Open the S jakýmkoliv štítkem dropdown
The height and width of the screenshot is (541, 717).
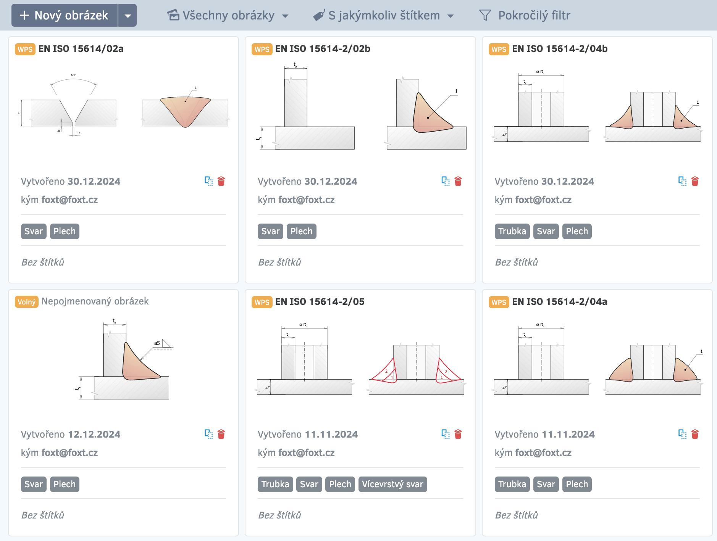tap(383, 16)
